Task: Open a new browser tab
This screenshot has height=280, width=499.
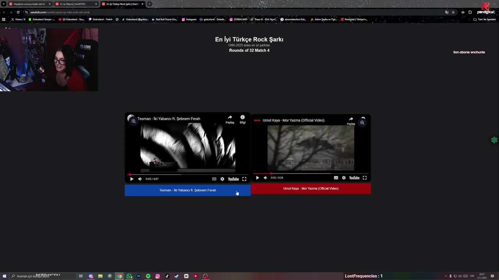Action: click(x=149, y=4)
